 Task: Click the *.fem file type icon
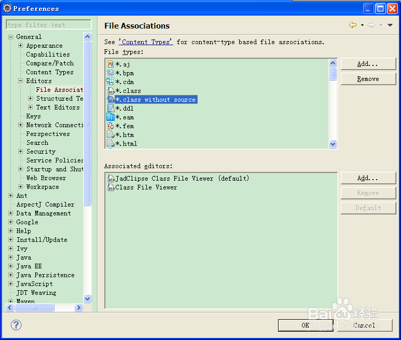pos(110,126)
